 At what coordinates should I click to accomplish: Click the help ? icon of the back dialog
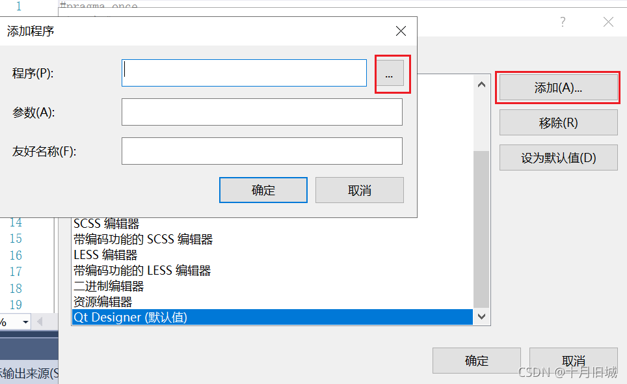tap(563, 21)
